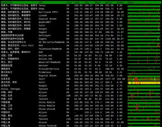Click the best value 57.96
The height and width of the screenshot is (127, 162).
[x=98, y=32]
